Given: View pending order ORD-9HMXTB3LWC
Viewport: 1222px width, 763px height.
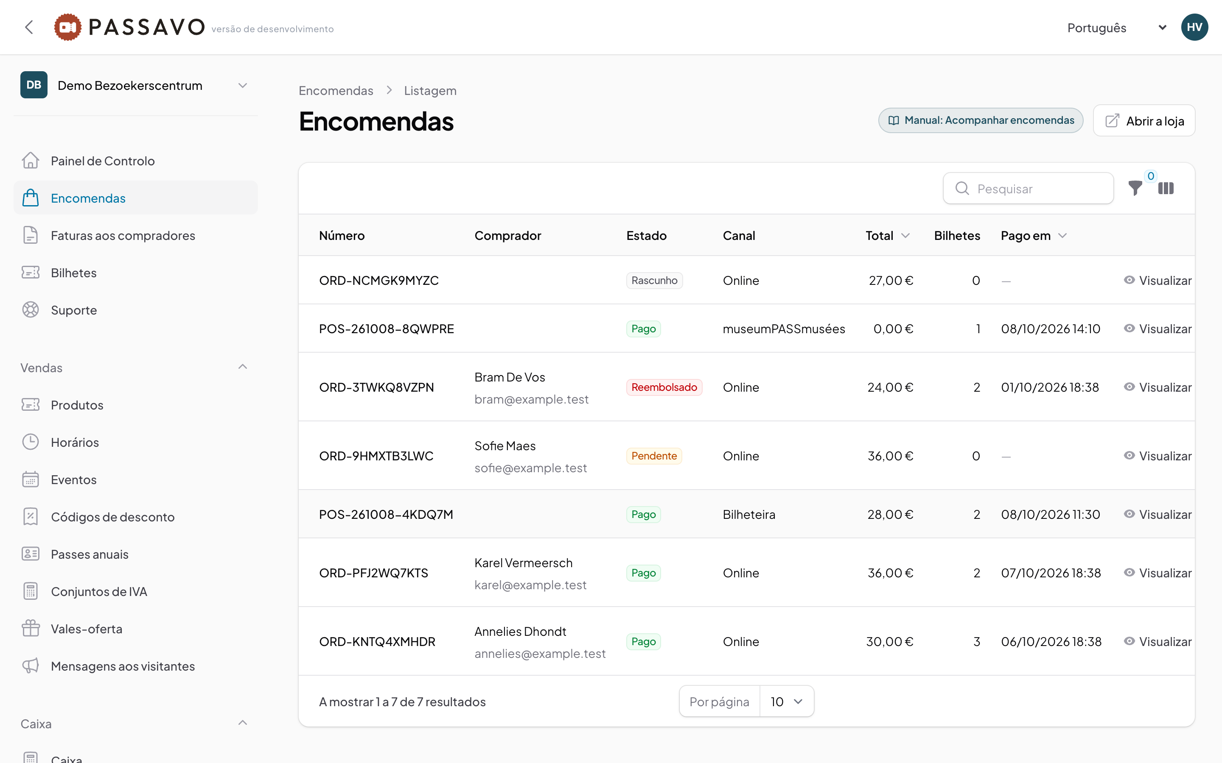Looking at the screenshot, I should [1158, 456].
